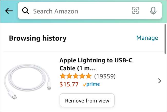The height and width of the screenshot is (112, 167).
Task: Open the camera lens scan search
Action: pyautogui.click(x=135, y=10)
